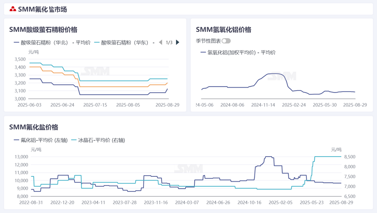
Task: Click the 3,100 axis value
Action: (x=20, y=91)
